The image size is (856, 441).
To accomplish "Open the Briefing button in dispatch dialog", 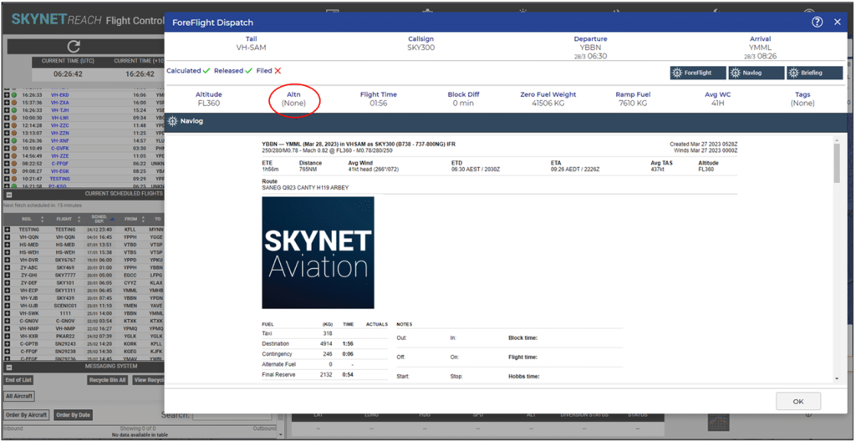I will (814, 73).
